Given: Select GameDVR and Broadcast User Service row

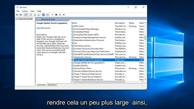Looking at the screenshot, I should pos(107,54).
